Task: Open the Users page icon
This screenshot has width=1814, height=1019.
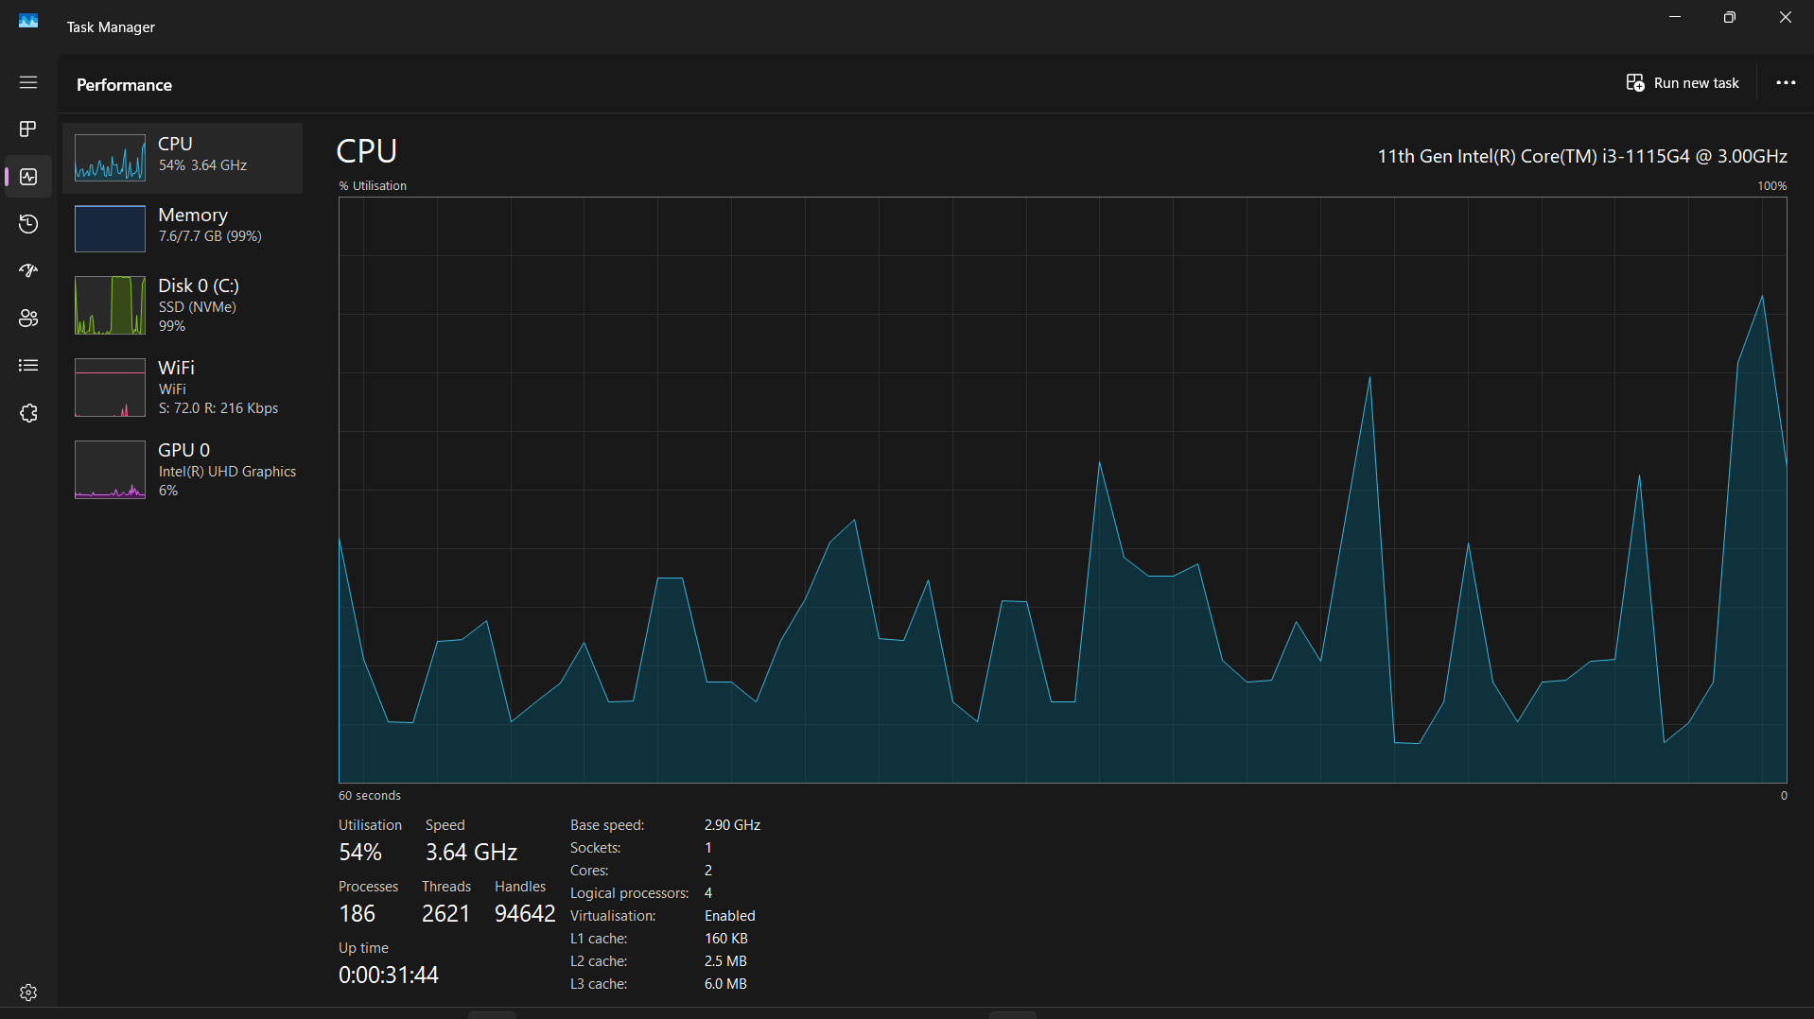Action: click(x=28, y=319)
